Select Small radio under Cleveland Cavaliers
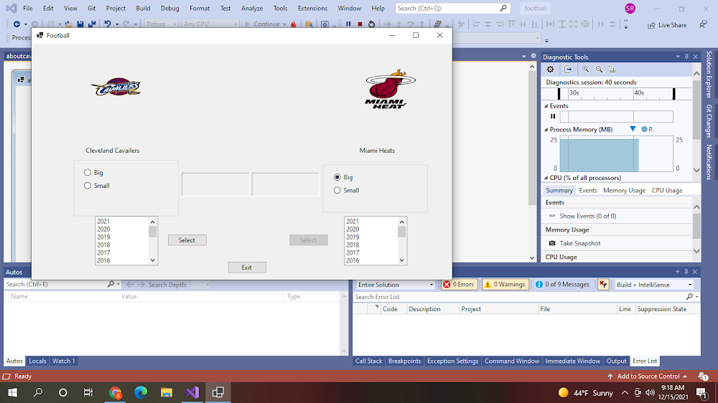This screenshot has height=403, width=718. (88, 186)
